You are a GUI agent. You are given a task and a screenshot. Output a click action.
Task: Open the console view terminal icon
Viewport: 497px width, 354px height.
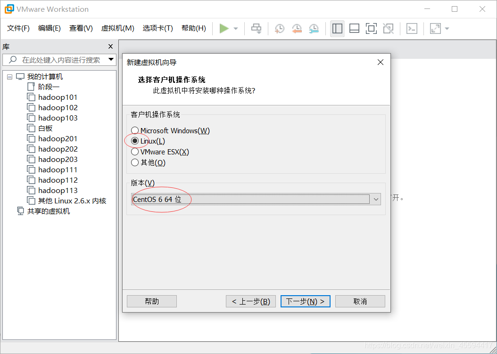(x=412, y=28)
